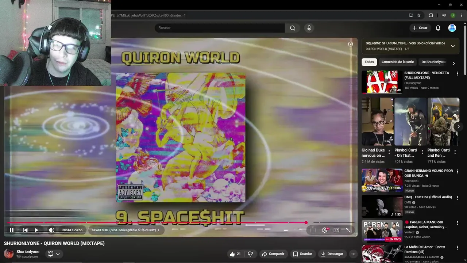The image size is (467, 263).
Task: Open Chrome three-dot menu
Action: pyautogui.click(x=462, y=15)
